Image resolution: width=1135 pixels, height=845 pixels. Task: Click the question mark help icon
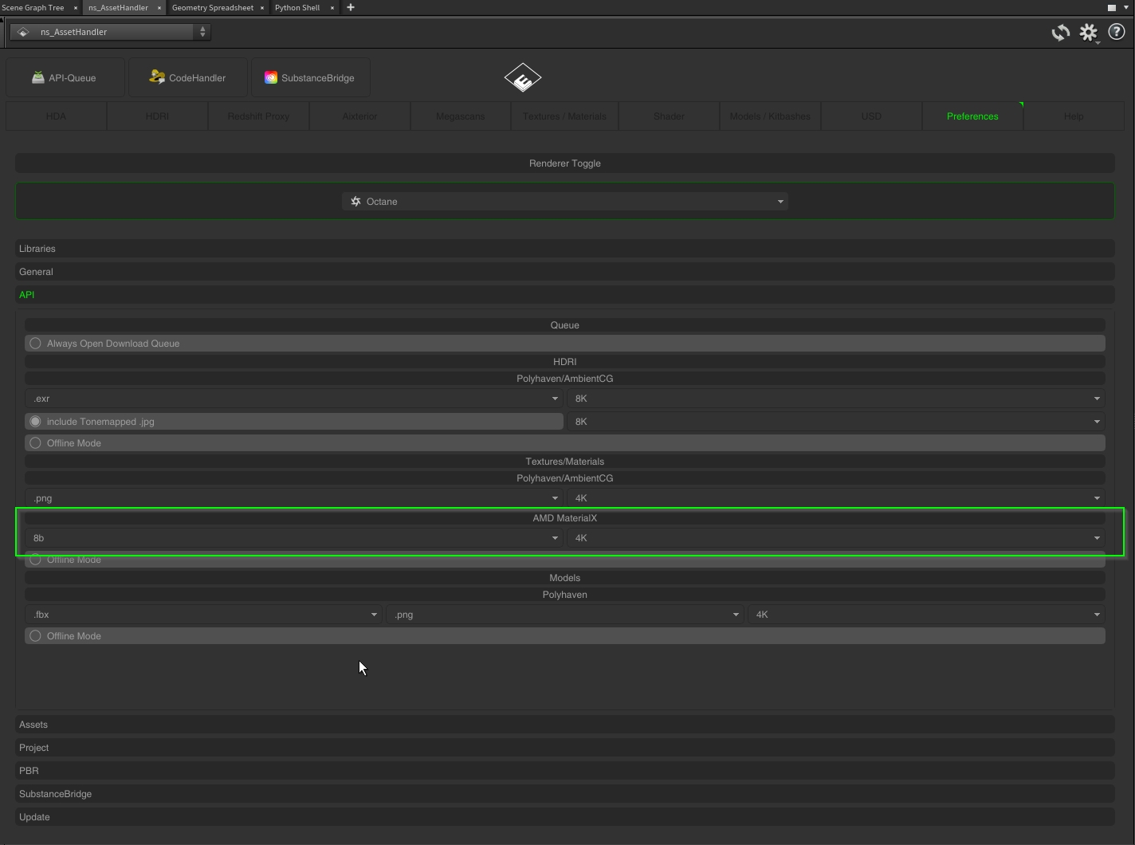[1116, 33]
